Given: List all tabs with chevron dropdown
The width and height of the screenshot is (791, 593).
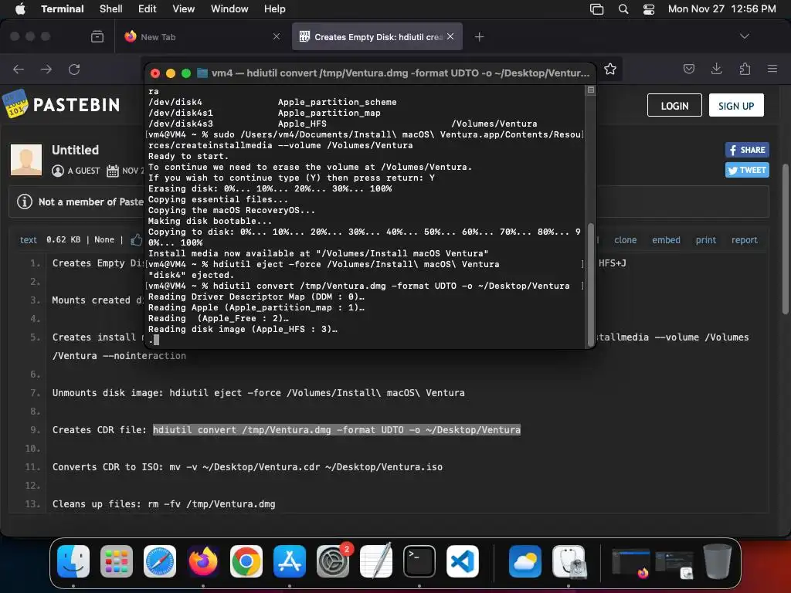Looking at the screenshot, I should 744,36.
